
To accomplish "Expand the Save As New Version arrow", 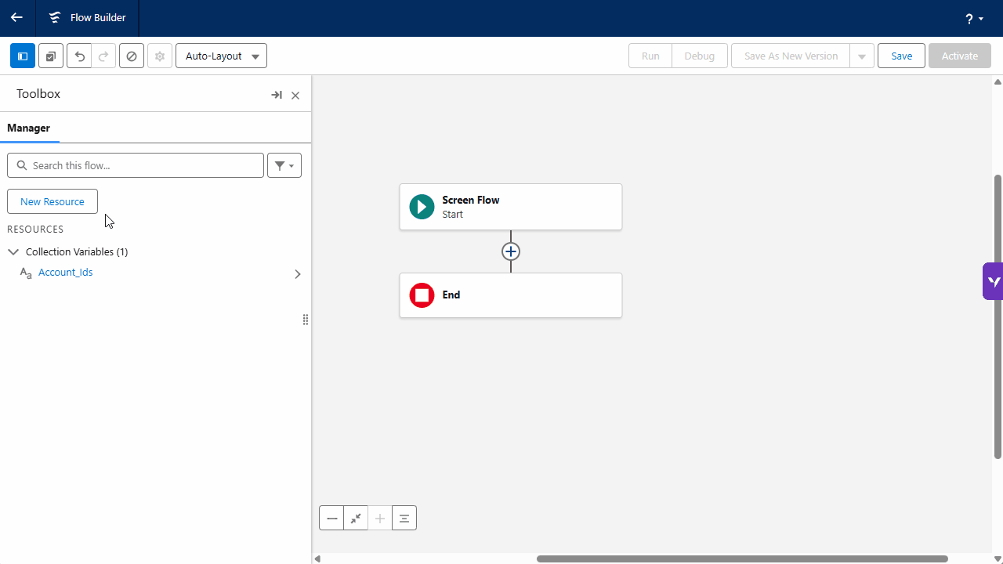I will click(862, 56).
